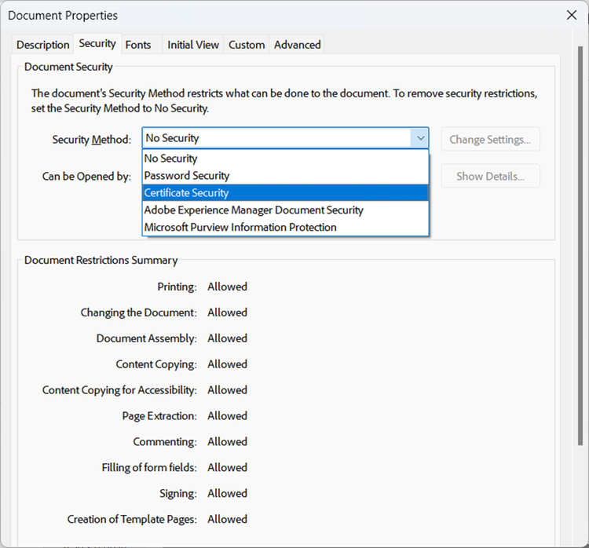Screen dimensions: 589x548
Task: Choose No Security from the list
Action: pyautogui.click(x=171, y=158)
